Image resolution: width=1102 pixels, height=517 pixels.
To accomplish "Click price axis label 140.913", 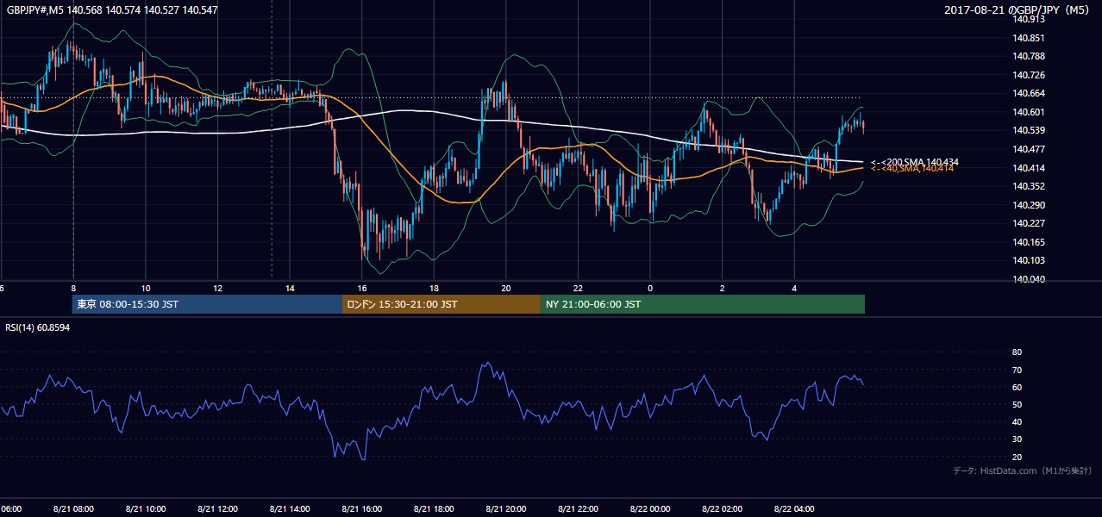I will point(1029,20).
